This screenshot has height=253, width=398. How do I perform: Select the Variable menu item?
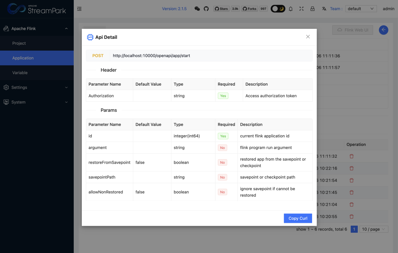tap(20, 73)
